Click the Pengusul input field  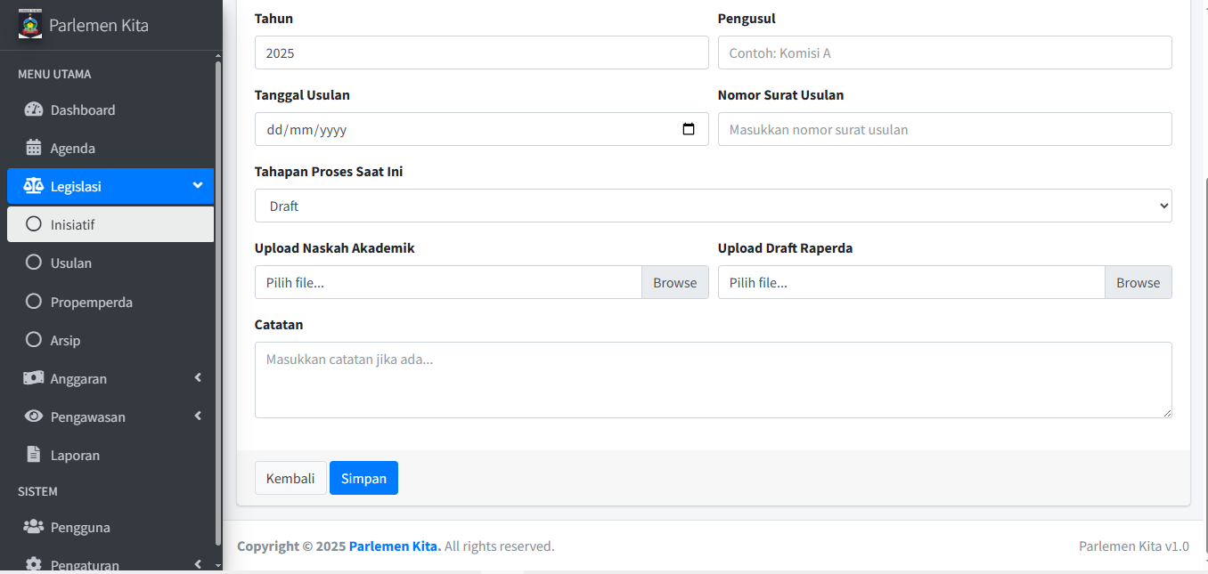(x=944, y=53)
